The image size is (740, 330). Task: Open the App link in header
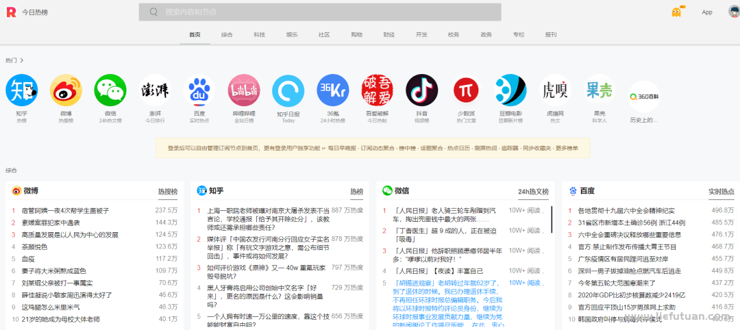coord(706,12)
